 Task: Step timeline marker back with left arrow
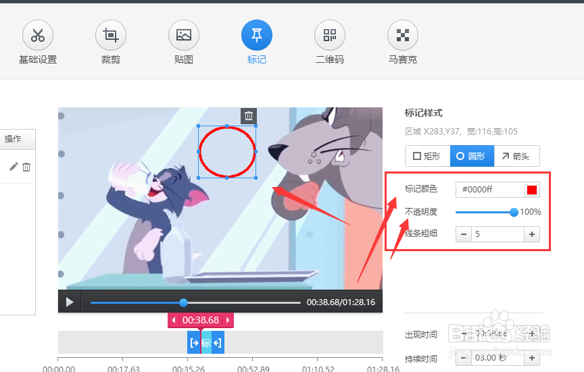(x=174, y=320)
